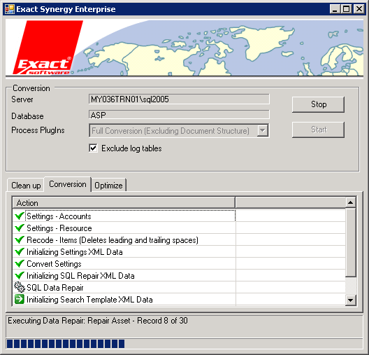Click green checkmark beside Recode - Items
The width and height of the screenshot is (369, 355).
(x=20, y=240)
